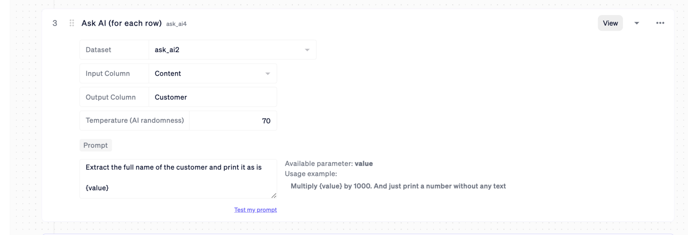This screenshot has height=235, width=688.
Task: Open the Test my prompt link
Action: (x=255, y=210)
